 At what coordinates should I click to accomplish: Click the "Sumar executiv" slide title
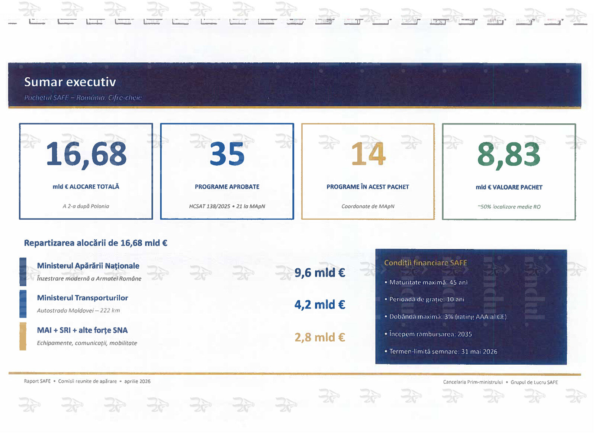[x=70, y=82]
